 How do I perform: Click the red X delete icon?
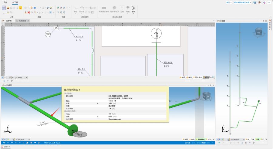[28, 12]
